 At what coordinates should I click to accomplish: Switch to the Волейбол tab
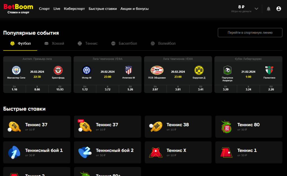click(163, 43)
